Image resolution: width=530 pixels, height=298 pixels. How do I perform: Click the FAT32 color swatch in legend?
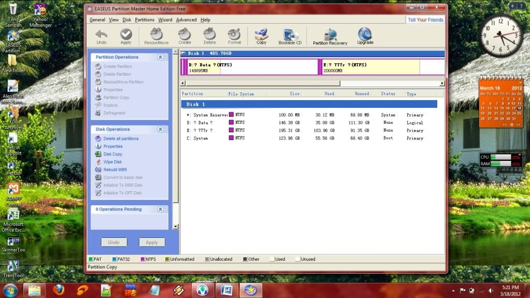(114, 259)
